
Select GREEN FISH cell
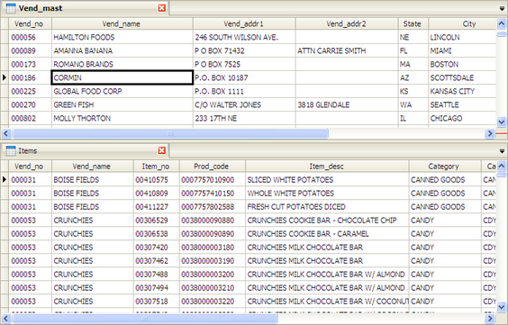[x=122, y=104]
